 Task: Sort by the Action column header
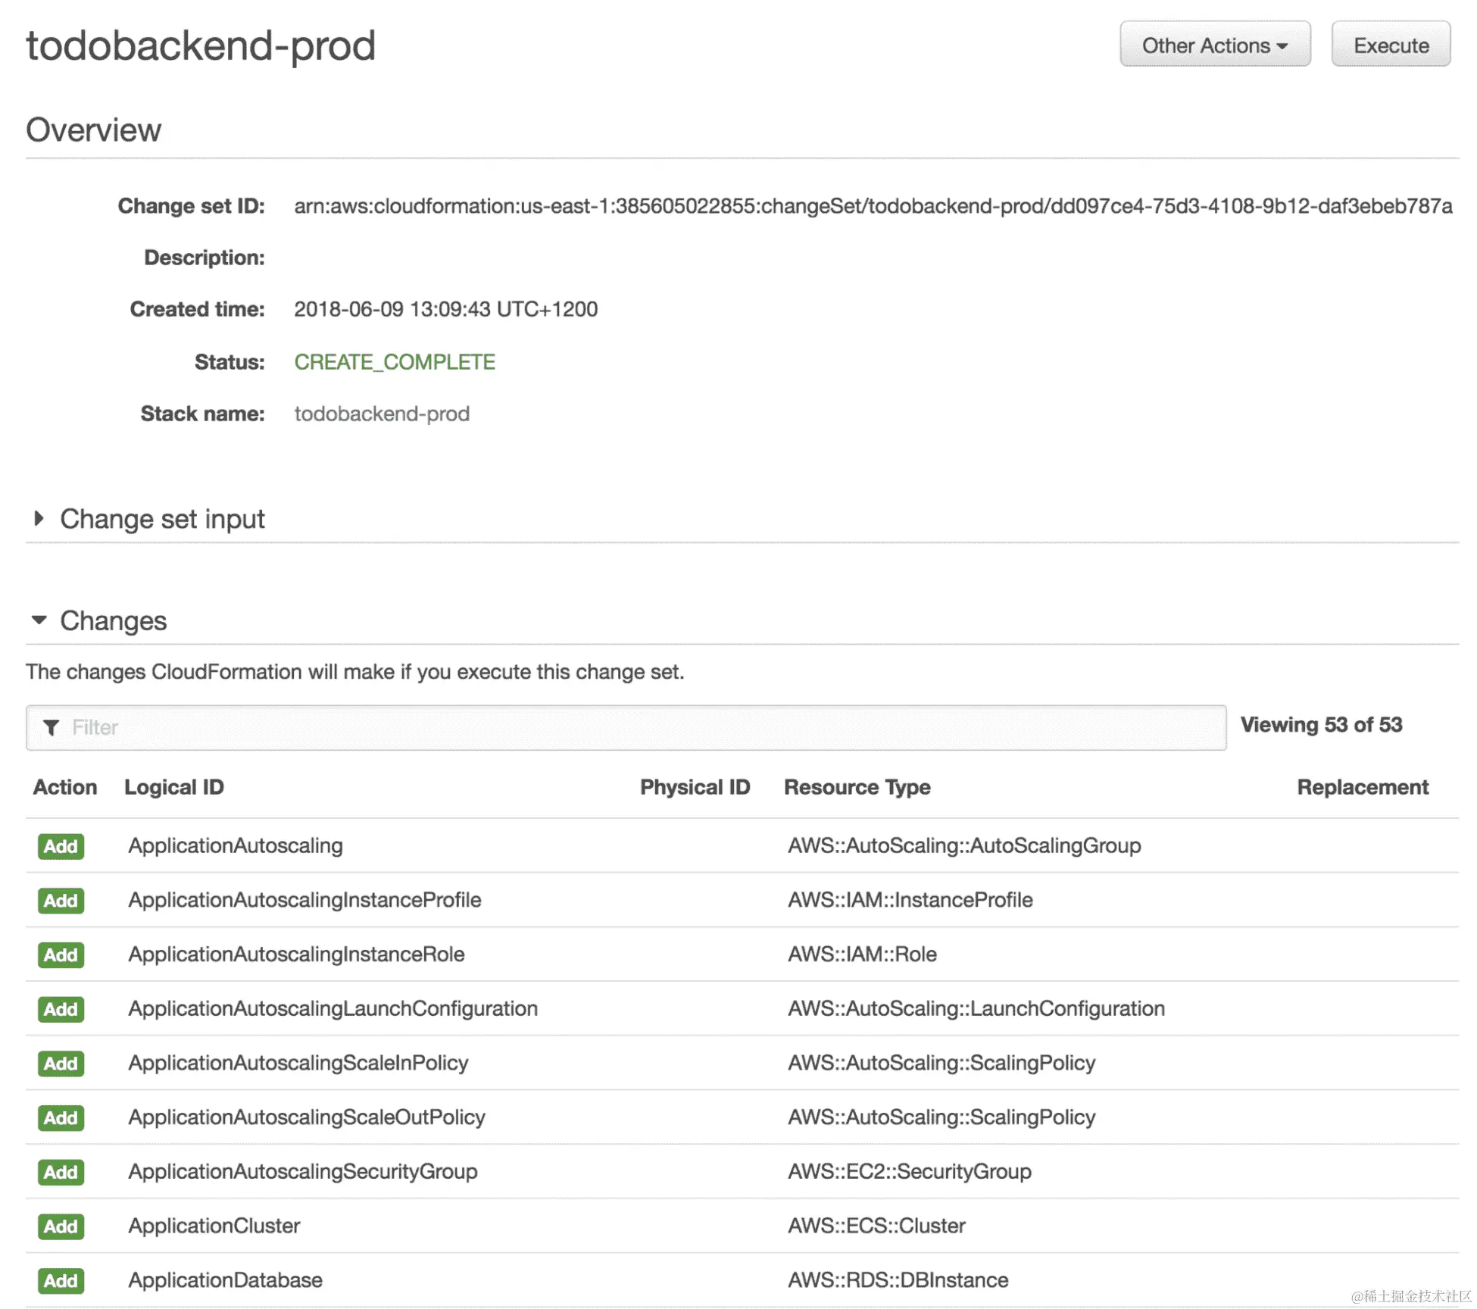tap(65, 787)
